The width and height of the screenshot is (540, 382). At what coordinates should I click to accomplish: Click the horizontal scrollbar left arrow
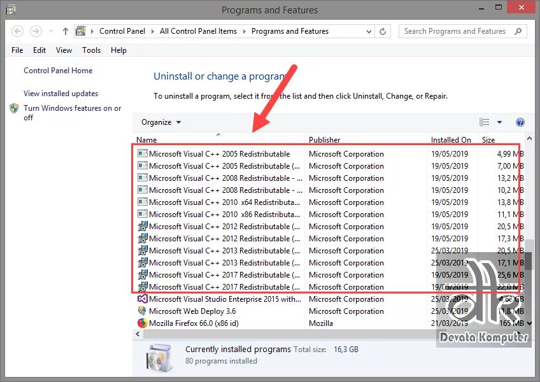(x=138, y=334)
